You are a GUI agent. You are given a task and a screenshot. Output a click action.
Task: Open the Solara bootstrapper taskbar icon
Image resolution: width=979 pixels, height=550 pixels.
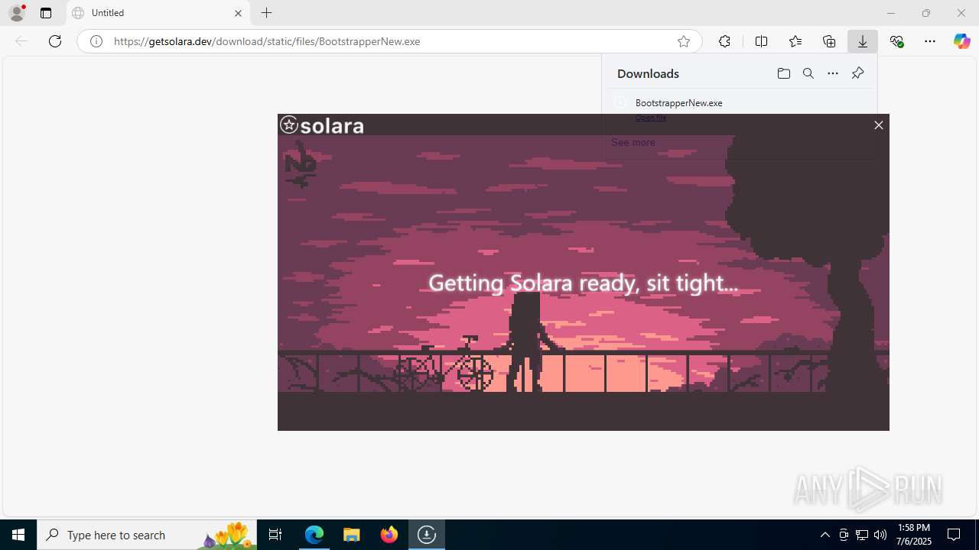(427, 535)
